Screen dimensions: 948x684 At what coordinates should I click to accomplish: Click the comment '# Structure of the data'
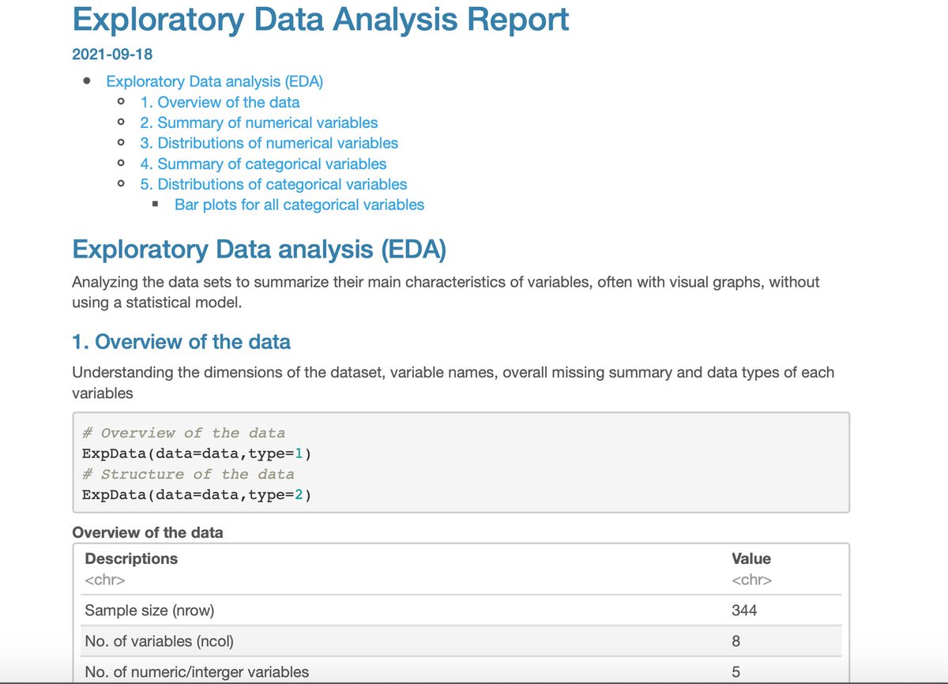[x=188, y=474]
